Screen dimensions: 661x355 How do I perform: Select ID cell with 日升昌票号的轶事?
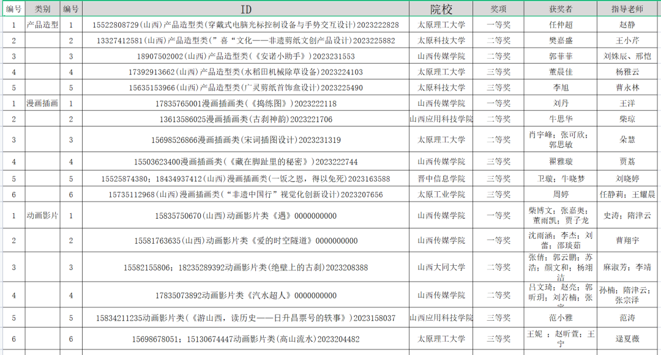pos(246,318)
